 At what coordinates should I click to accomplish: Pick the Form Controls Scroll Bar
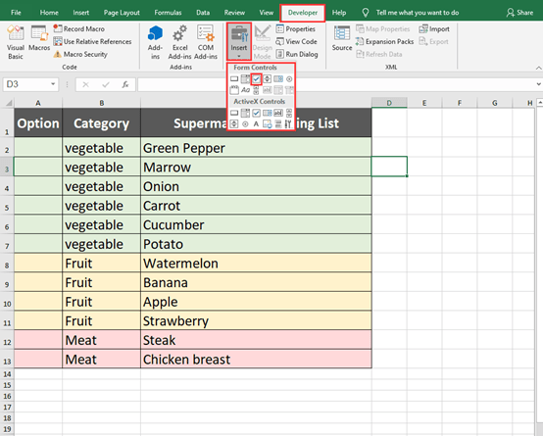click(256, 90)
